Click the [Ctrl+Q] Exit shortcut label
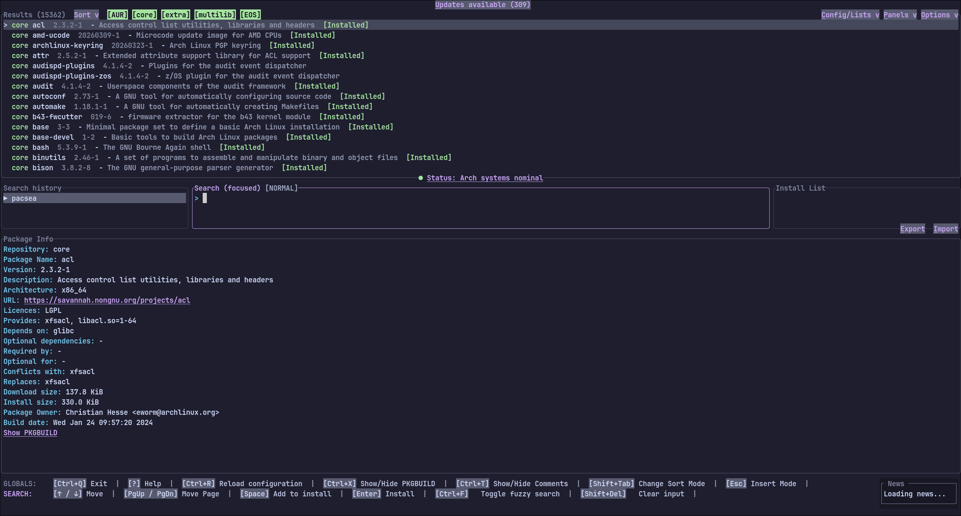 (x=80, y=484)
